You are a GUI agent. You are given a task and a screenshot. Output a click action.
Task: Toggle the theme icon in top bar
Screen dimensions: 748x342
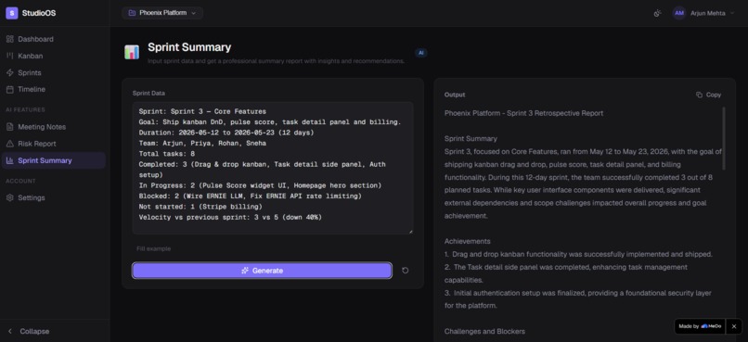[657, 13]
